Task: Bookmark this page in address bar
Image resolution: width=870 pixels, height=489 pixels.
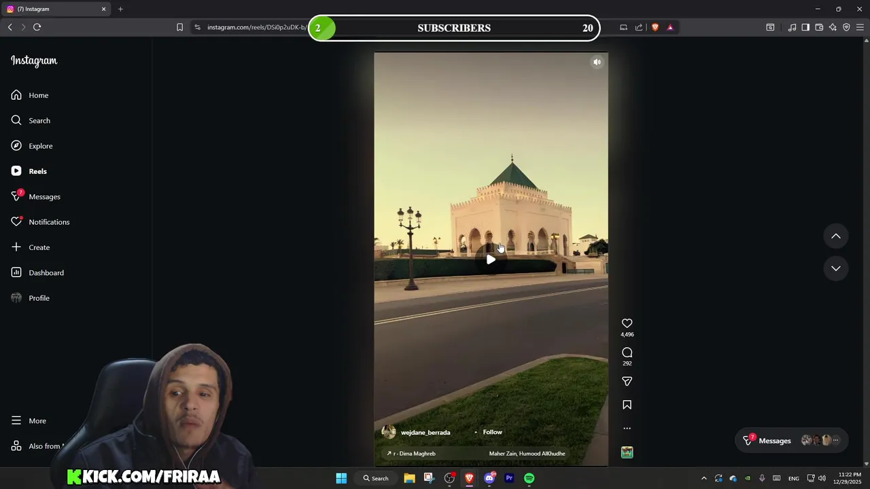Action: [x=179, y=27]
